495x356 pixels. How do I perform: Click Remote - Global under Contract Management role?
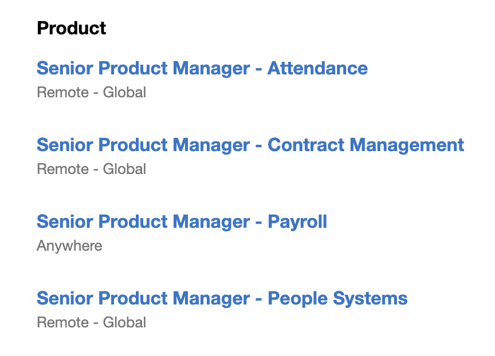coord(91,169)
